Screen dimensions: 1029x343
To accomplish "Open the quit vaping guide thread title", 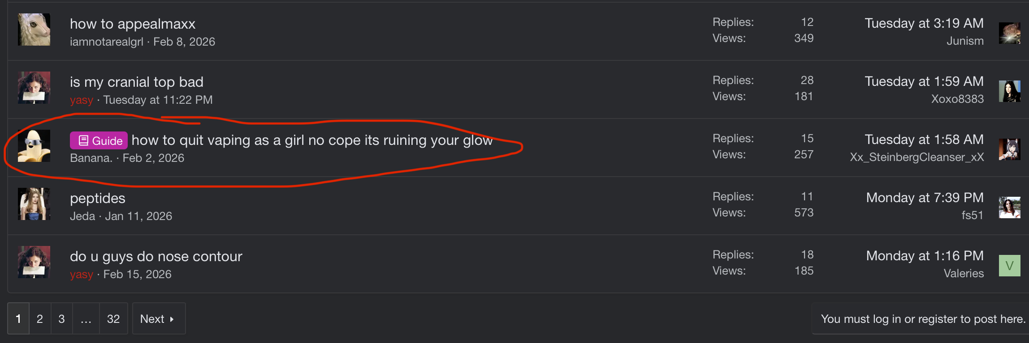I will coord(312,140).
